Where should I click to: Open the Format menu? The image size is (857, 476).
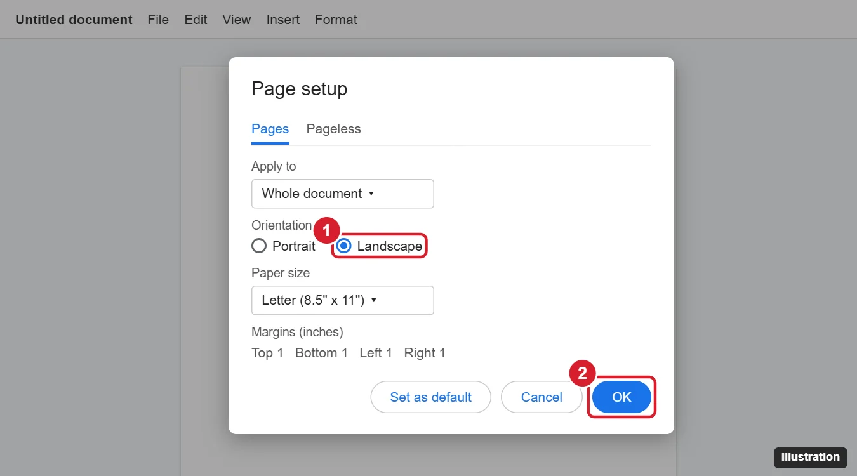336,20
